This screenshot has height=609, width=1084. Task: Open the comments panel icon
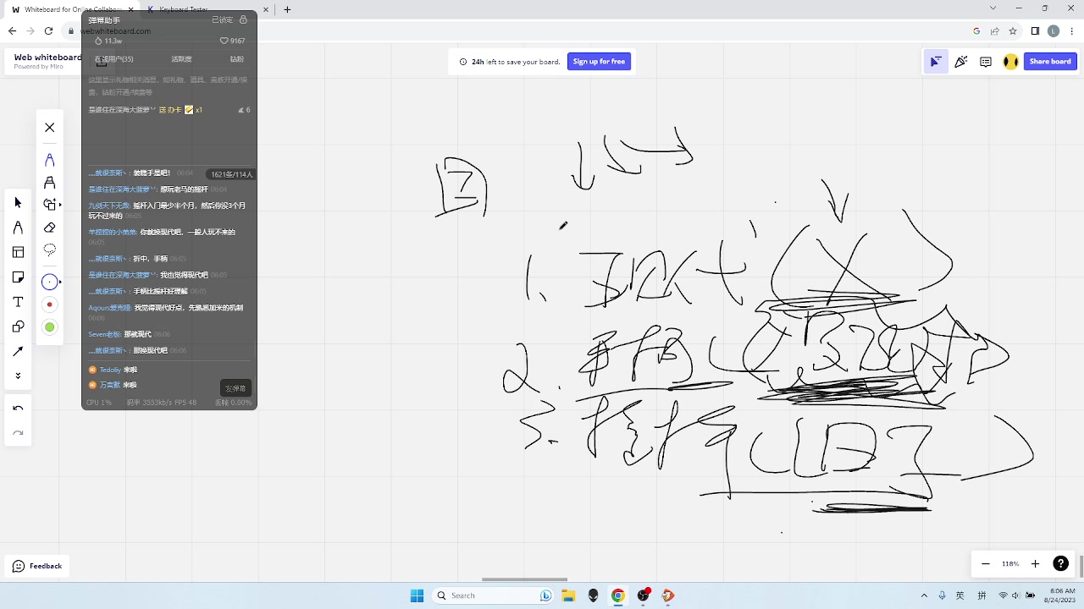[986, 62]
